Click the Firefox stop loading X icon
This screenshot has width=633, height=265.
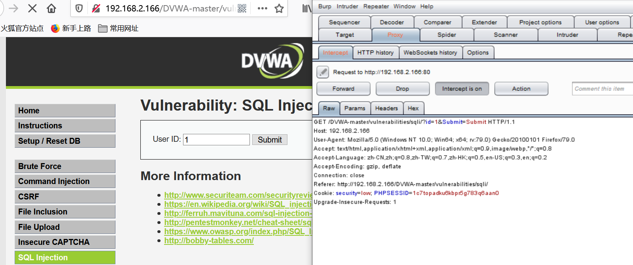pos(32,8)
